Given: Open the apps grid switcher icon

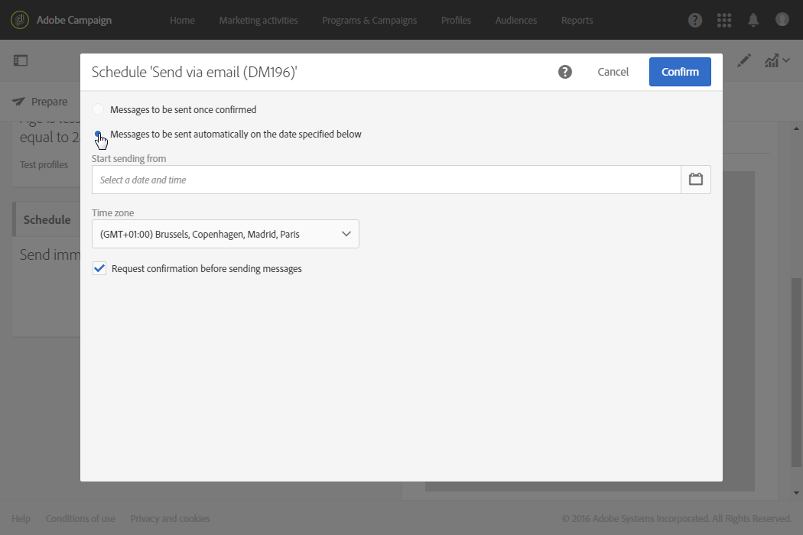Looking at the screenshot, I should point(724,21).
